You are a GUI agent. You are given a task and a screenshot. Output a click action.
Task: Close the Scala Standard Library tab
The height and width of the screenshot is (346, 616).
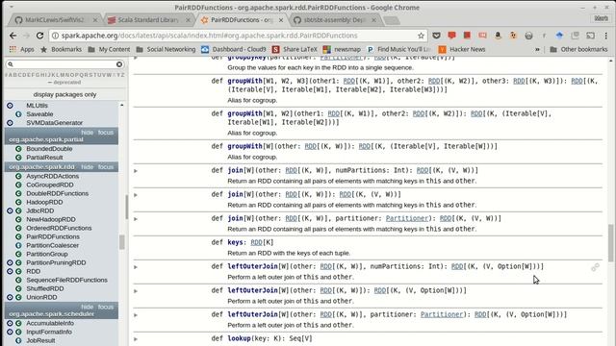pyautogui.click(x=189, y=19)
